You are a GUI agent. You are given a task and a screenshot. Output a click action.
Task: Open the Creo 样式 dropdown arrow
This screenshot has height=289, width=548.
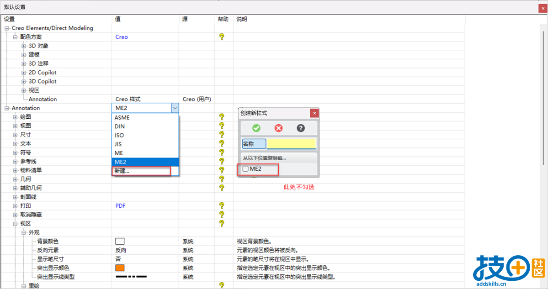click(175, 108)
